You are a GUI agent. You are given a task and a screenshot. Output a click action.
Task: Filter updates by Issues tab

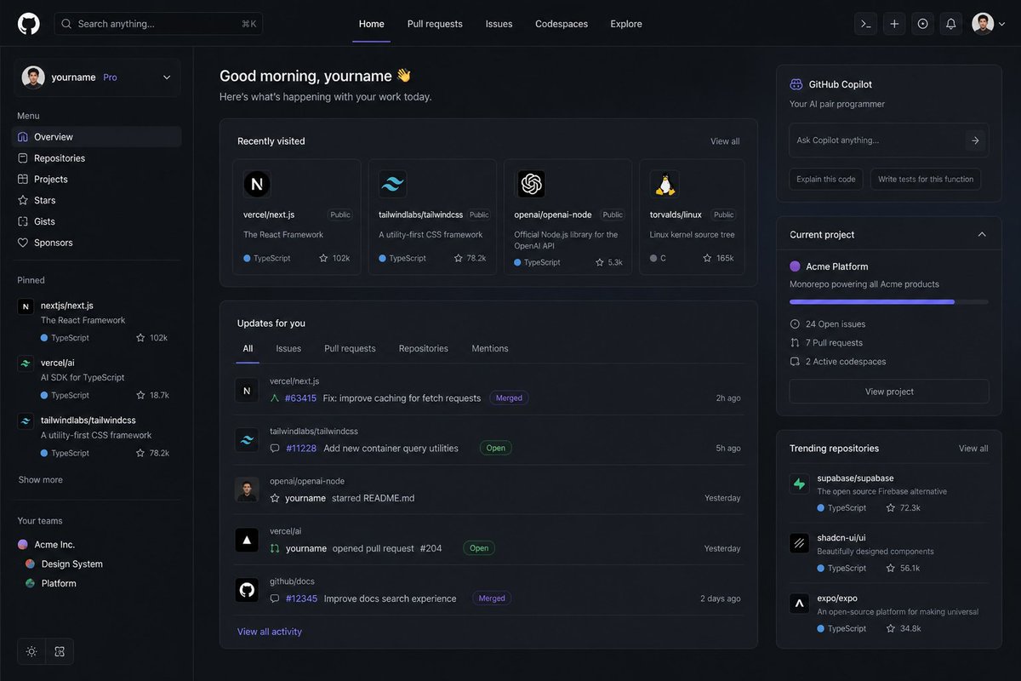pyautogui.click(x=288, y=348)
